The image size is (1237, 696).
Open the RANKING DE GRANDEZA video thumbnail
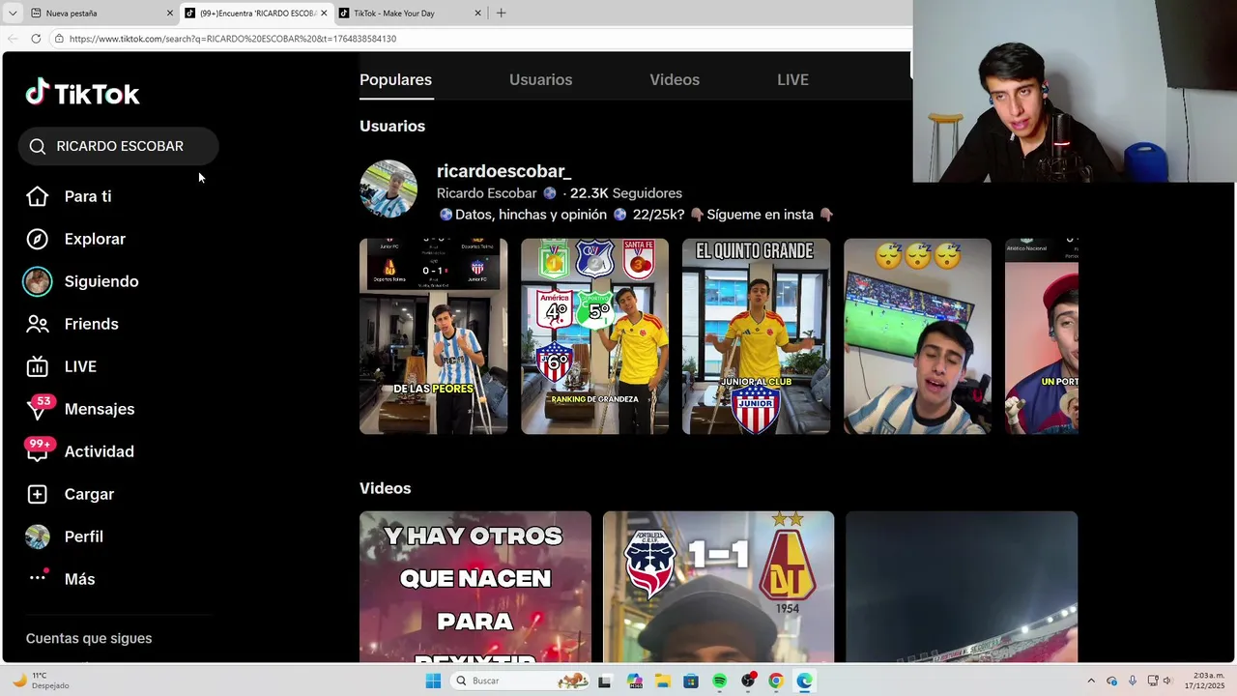[x=594, y=336]
